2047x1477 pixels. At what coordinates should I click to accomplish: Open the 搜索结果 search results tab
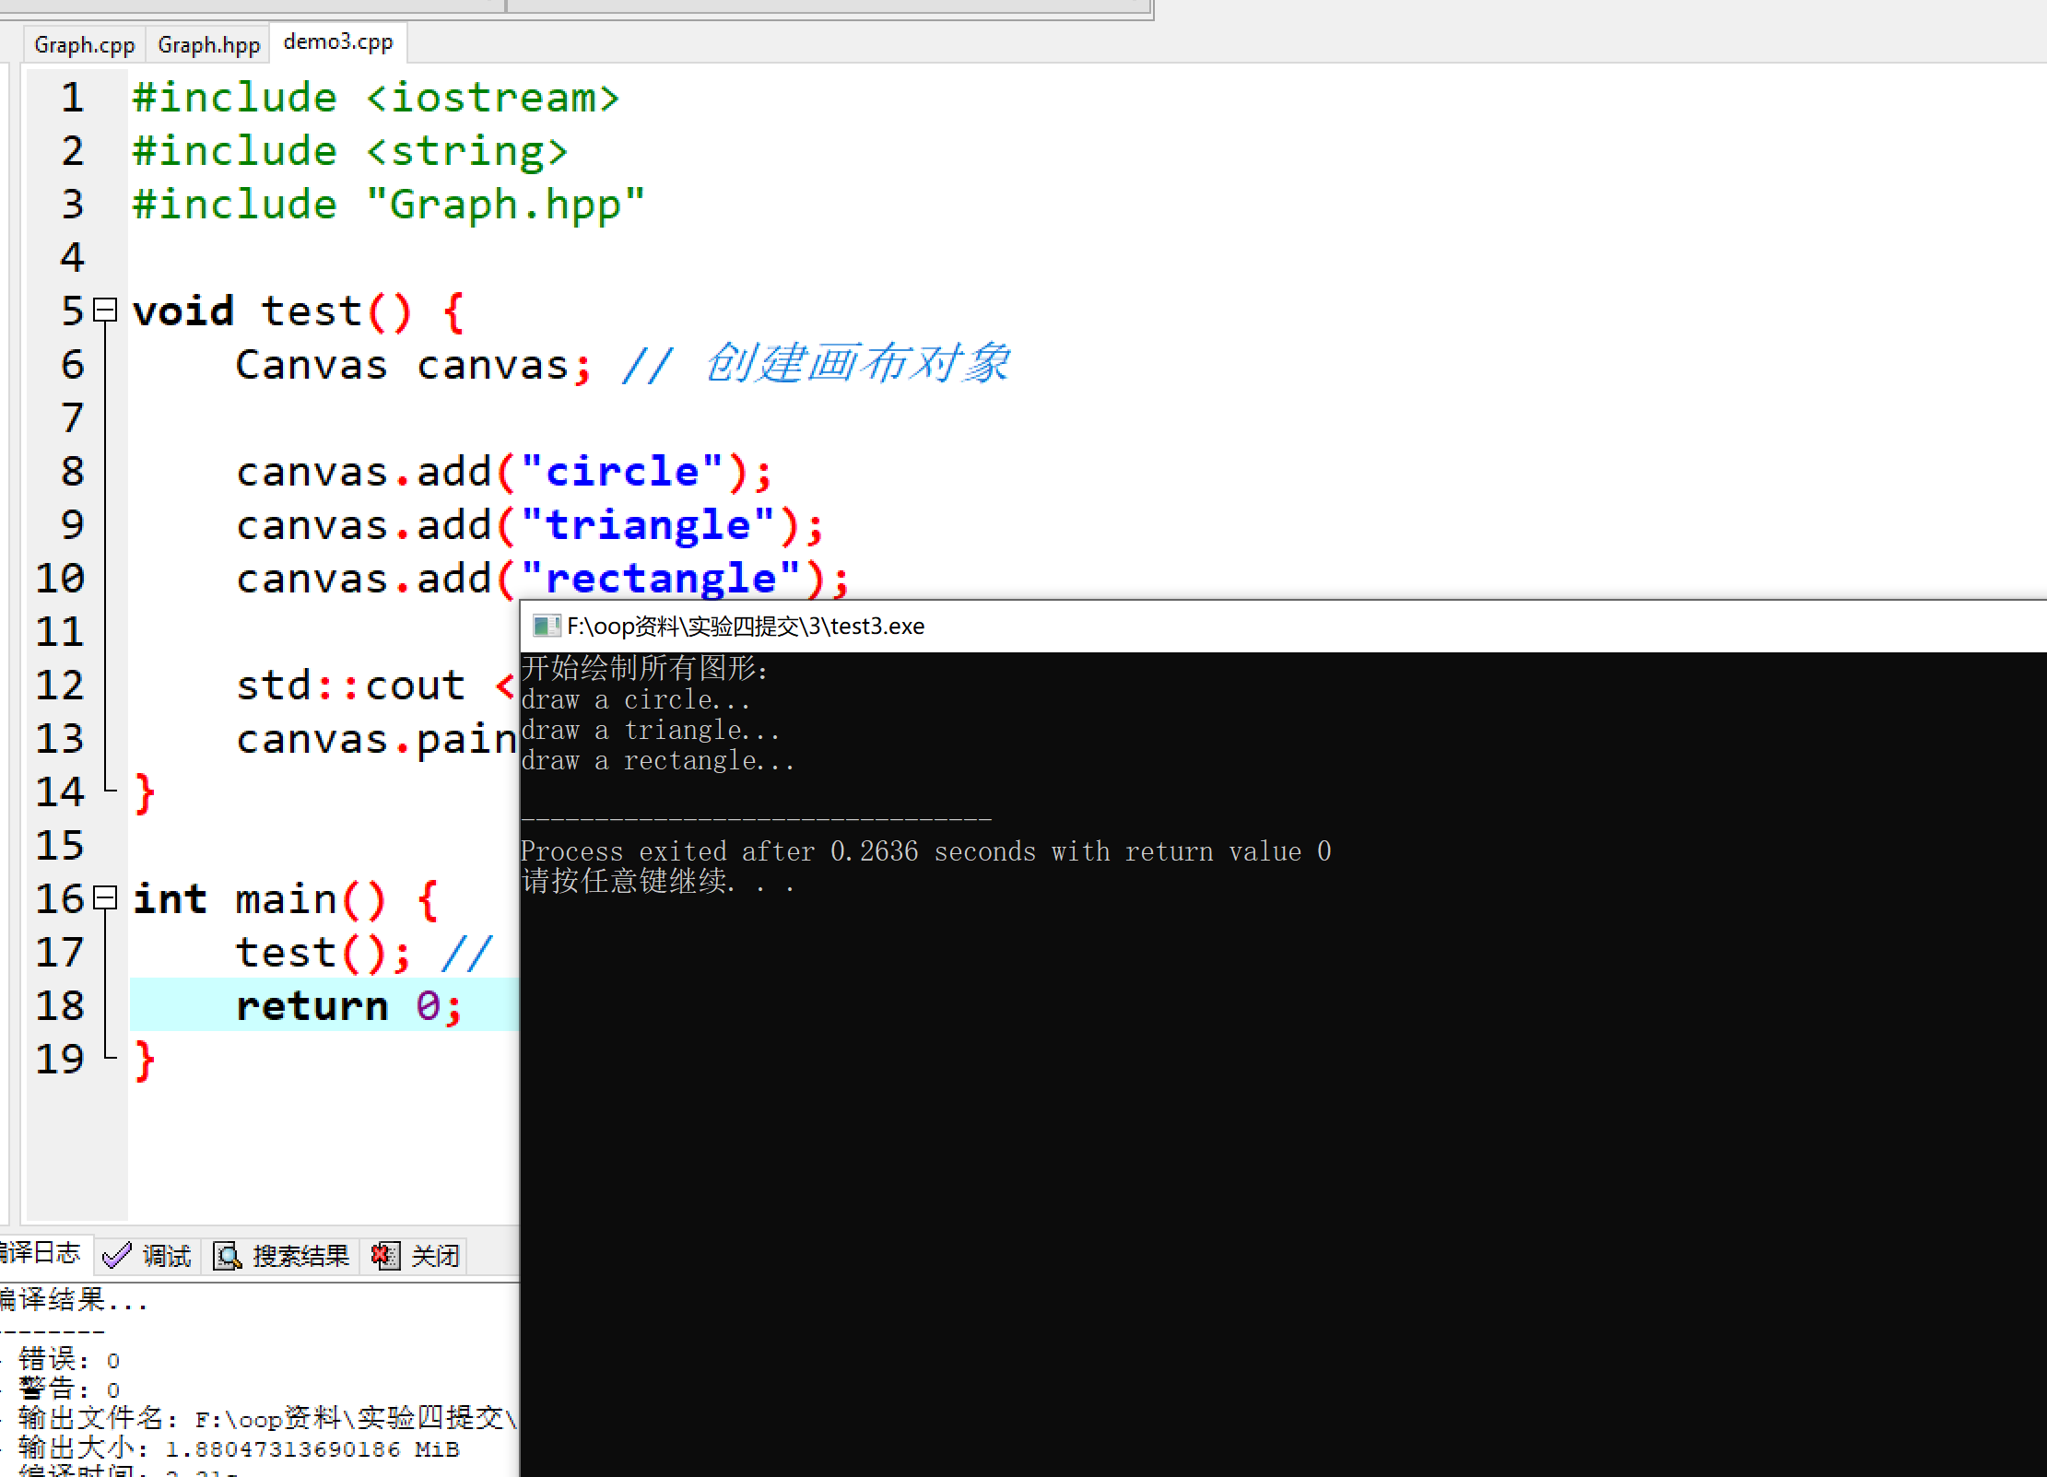300,1255
